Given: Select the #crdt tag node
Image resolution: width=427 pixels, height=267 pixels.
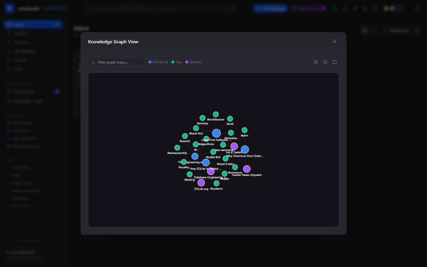Looking at the screenshot, I should (230, 119).
